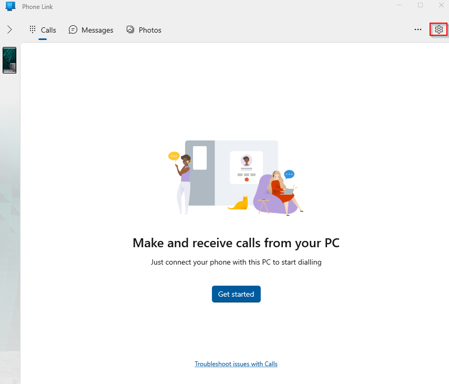This screenshot has height=384, width=449.
Task: Click the 'Make and receive calls from your PC' heading
Action: point(236,243)
